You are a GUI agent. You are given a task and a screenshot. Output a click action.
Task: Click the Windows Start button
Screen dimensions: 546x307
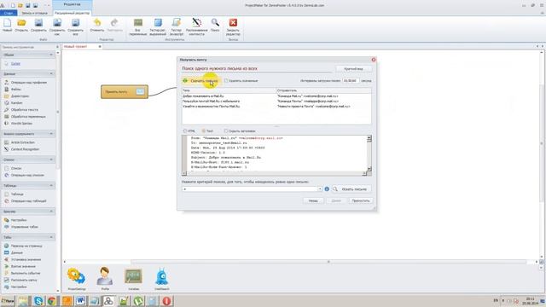tap(8, 301)
